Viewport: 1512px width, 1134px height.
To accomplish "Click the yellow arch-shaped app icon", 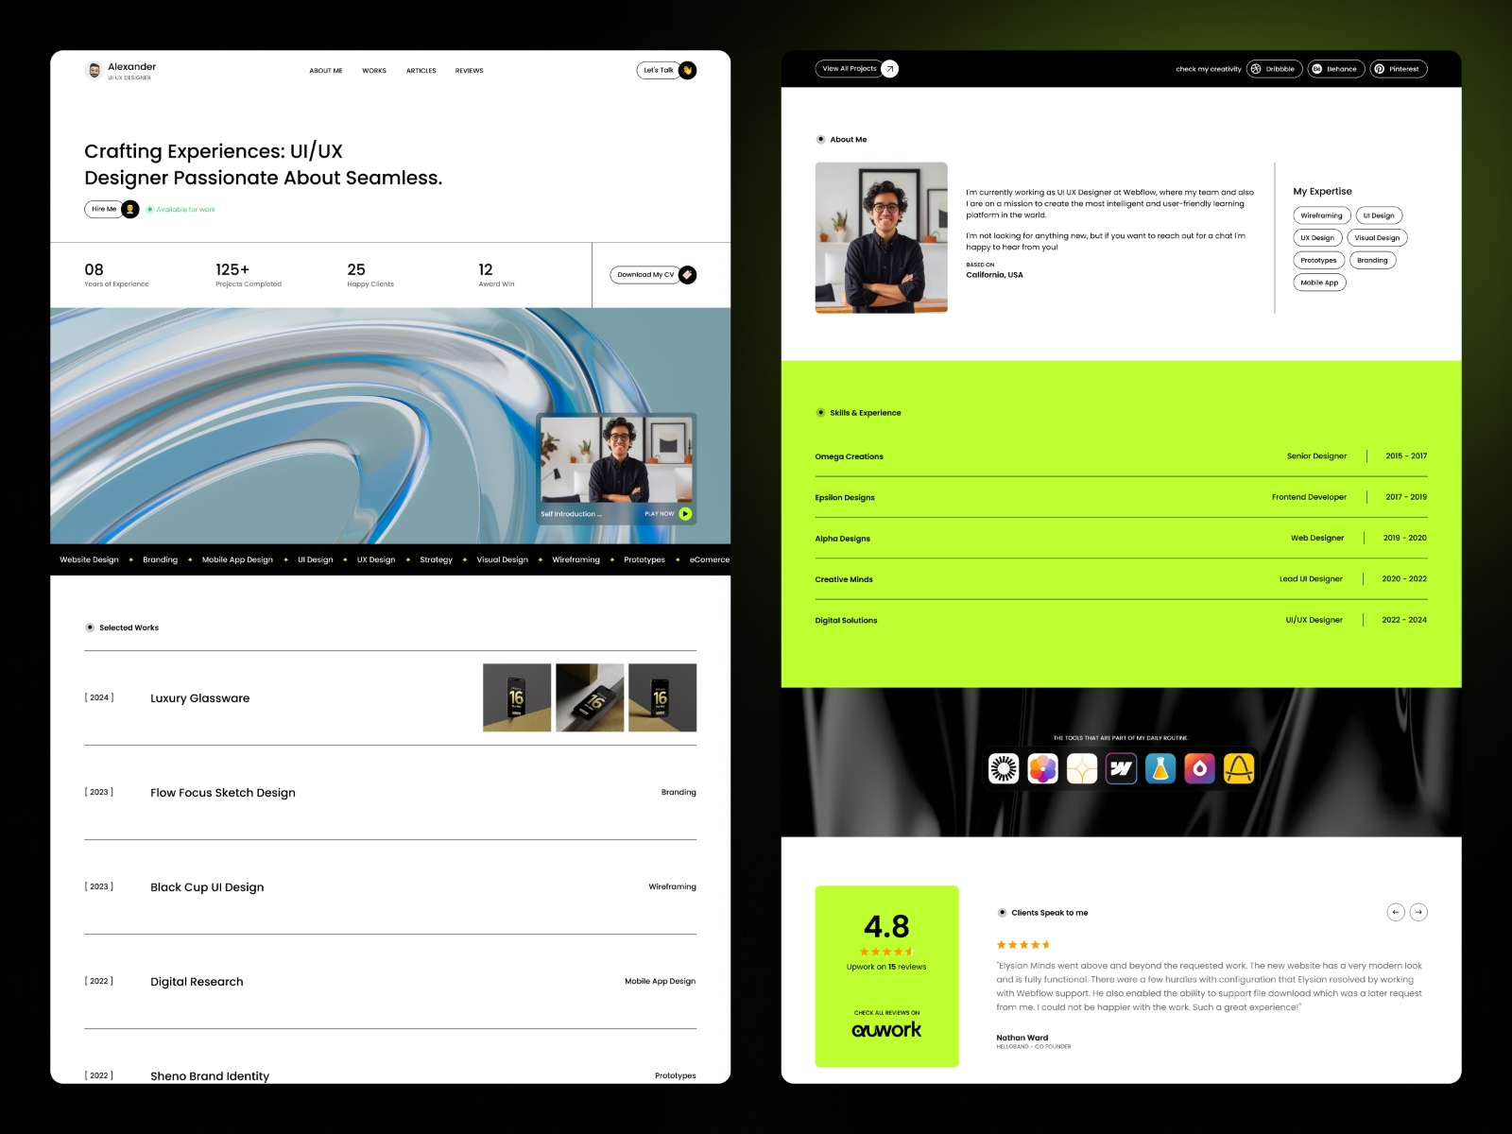I will (1238, 769).
